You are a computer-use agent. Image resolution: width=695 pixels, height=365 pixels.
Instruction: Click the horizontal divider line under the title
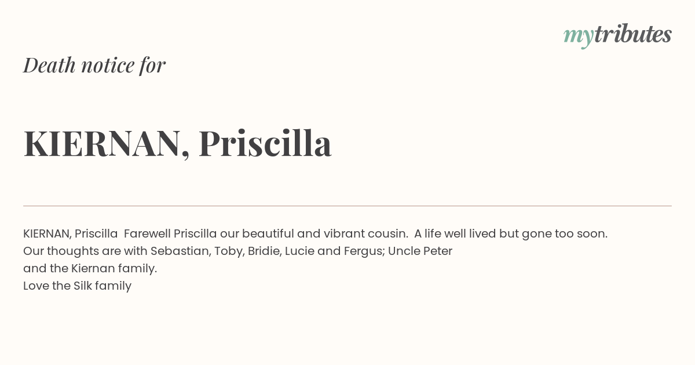point(348,206)
